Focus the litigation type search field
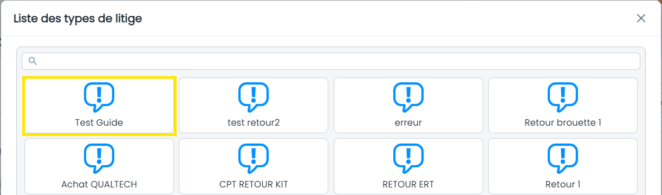The image size is (662, 195). pyautogui.click(x=331, y=61)
